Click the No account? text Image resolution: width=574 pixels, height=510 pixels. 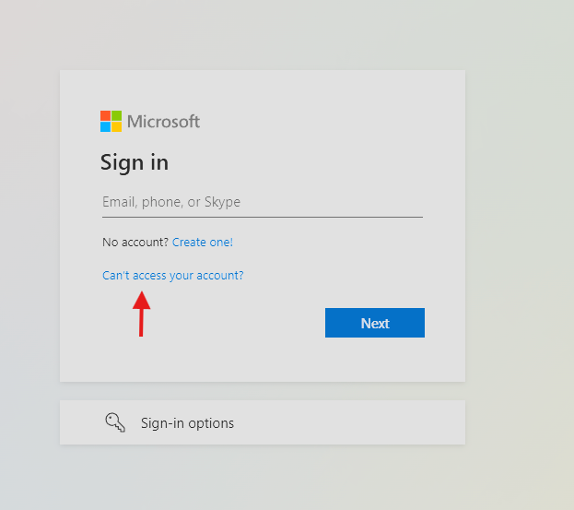click(x=135, y=243)
